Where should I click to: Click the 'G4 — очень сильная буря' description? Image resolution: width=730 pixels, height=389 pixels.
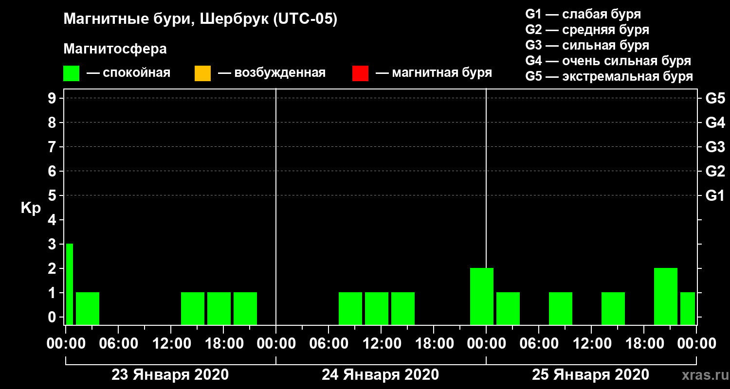pos(608,61)
